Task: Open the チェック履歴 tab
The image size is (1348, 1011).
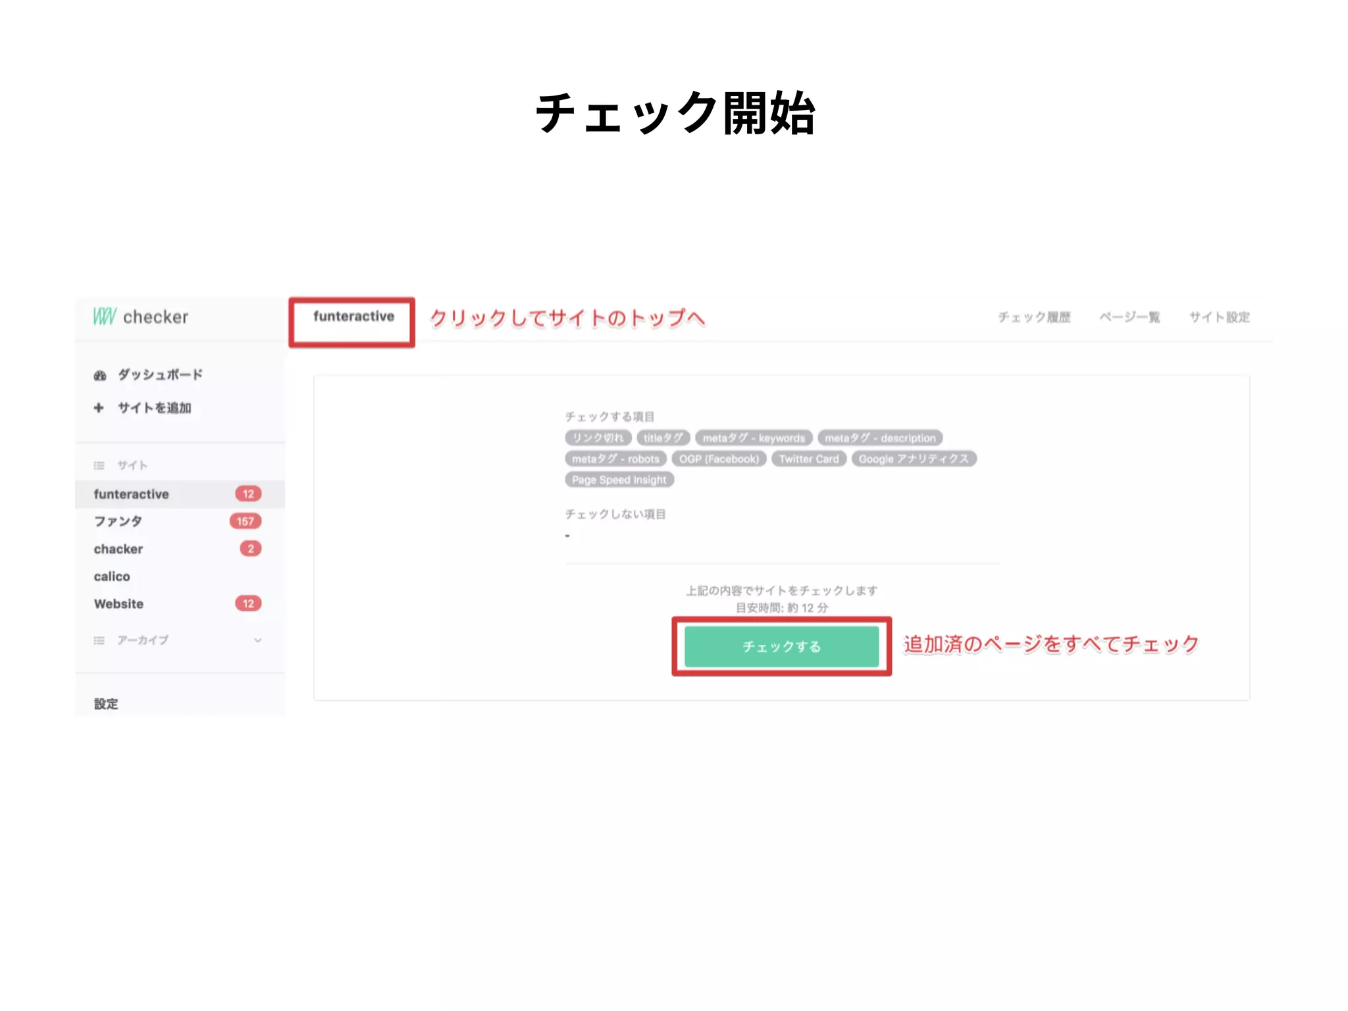Action: 1034,317
